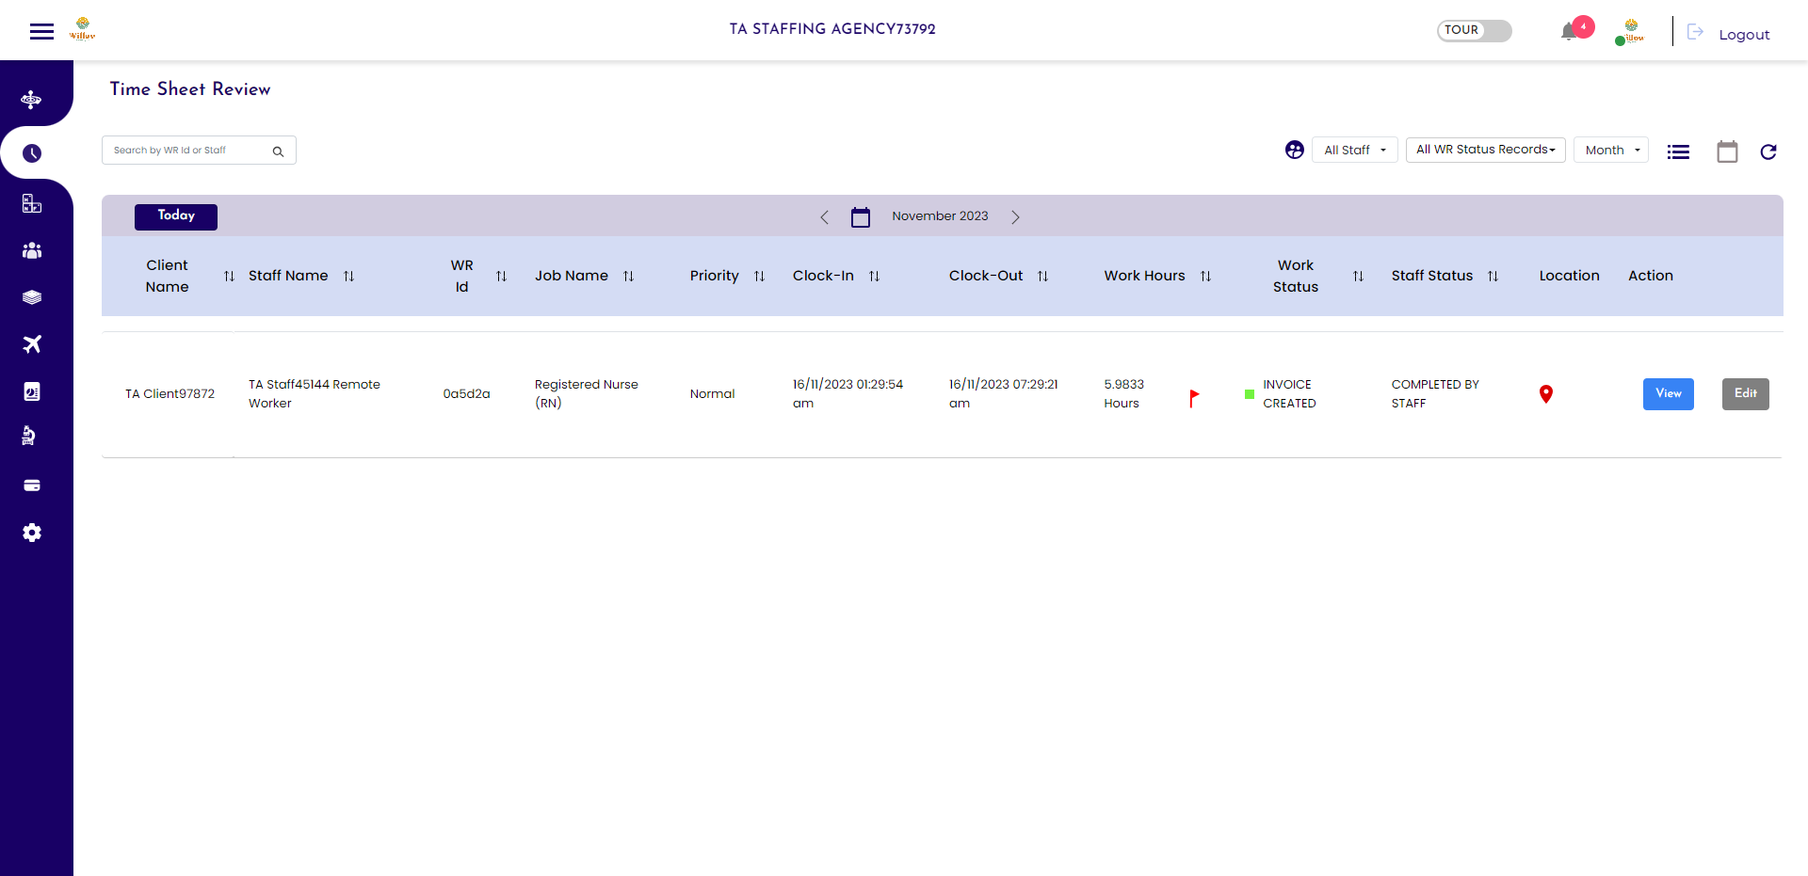Sort the table by Work Hours column
1808x876 pixels.
click(x=1206, y=276)
